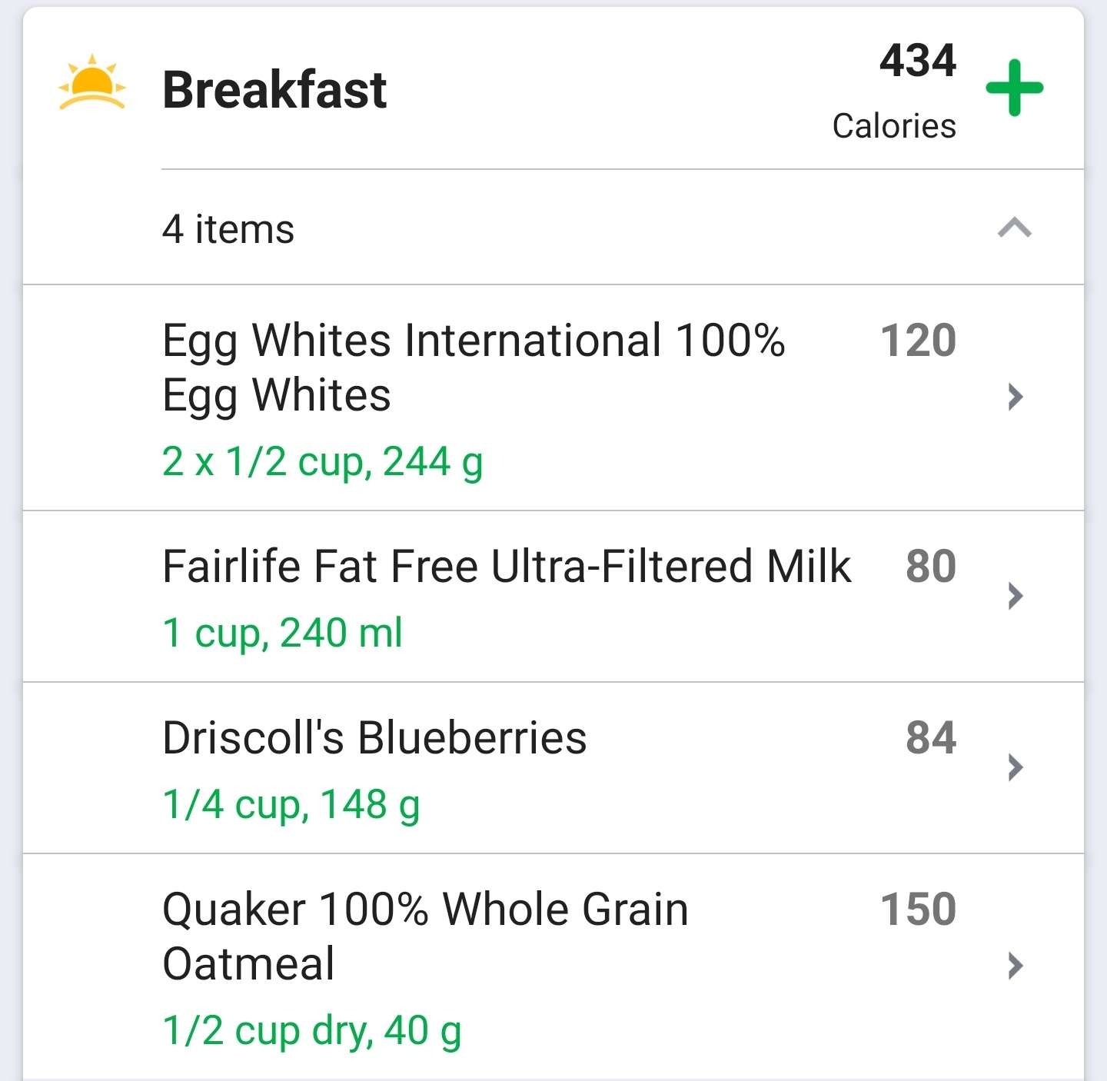The height and width of the screenshot is (1081, 1107).
Task: Choose the Driscoll's Blueberries item
Action: [x=374, y=738]
